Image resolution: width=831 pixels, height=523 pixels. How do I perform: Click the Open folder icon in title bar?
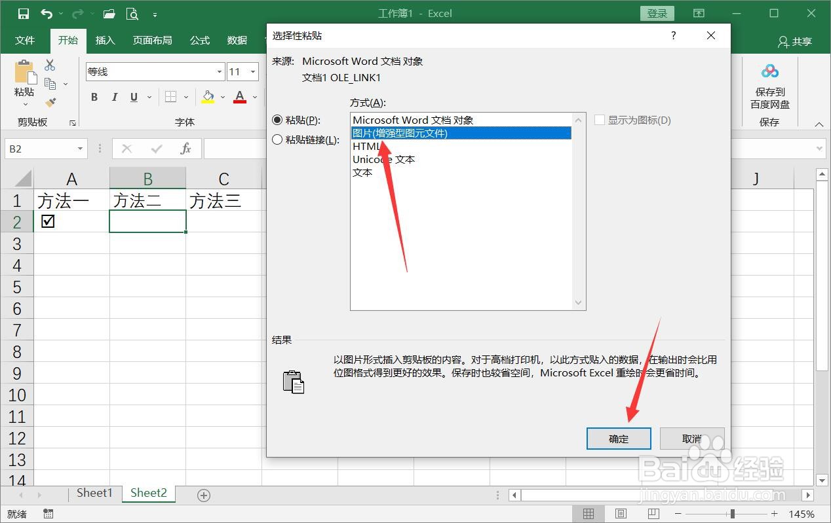[x=109, y=13]
